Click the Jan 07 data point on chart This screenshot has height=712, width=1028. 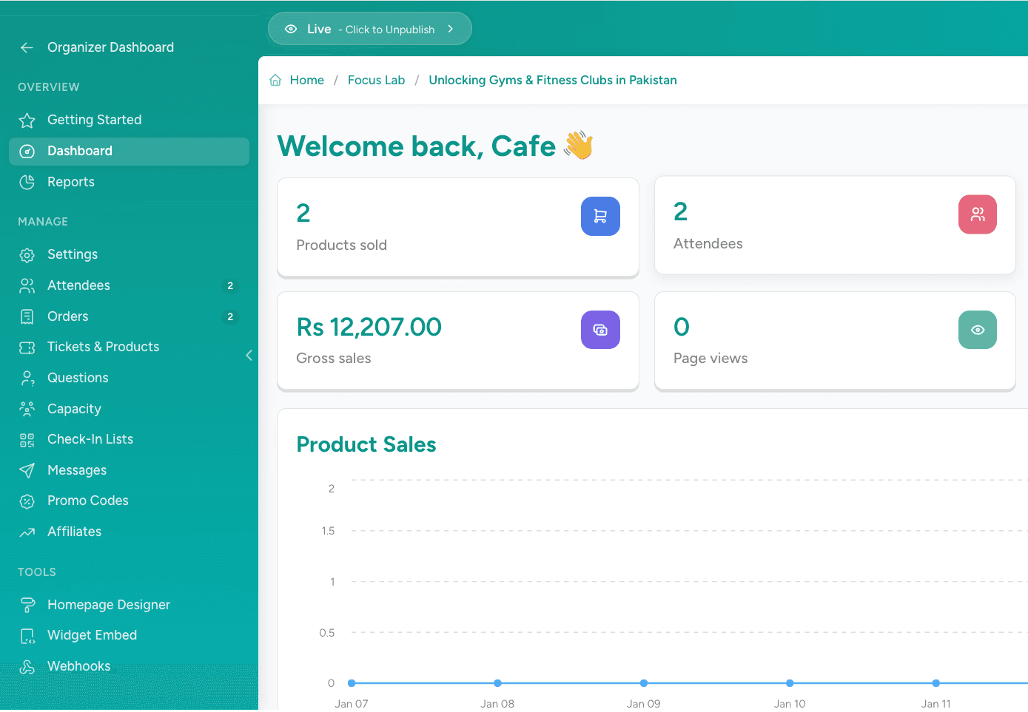click(352, 683)
